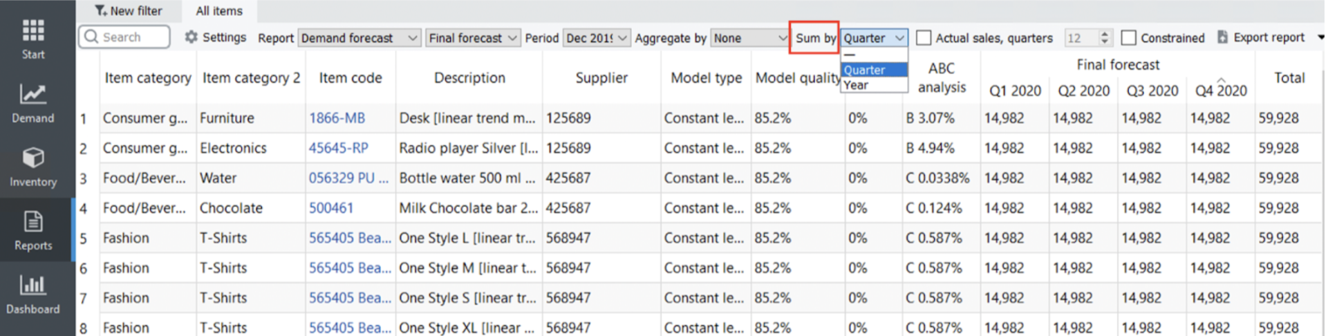Click the Settings gear icon
Viewport: 1326px width, 336px height.
(x=192, y=37)
